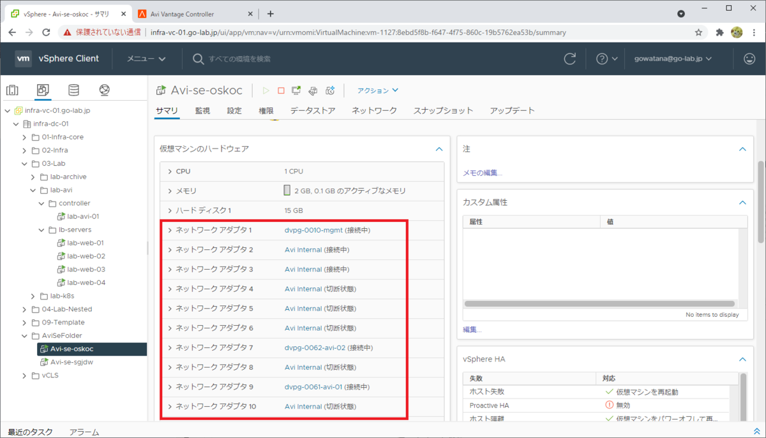Select VMs and Templates inventory view icon
The height and width of the screenshot is (438, 766).
[x=43, y=90]
